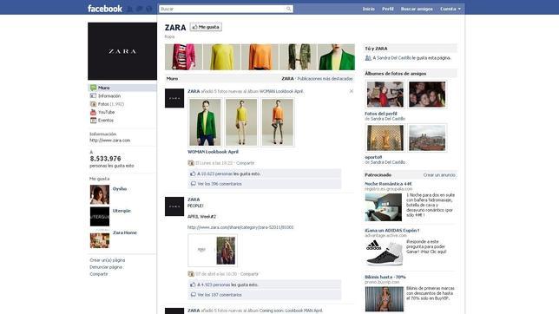Image resolution: width=559 pixels, height=314 pixels.
Task: Click the Eventos calendar icon in sidebar
Action: click(93, 121)
